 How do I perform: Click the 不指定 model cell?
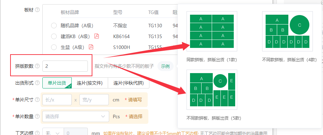(x=120, y=26)
